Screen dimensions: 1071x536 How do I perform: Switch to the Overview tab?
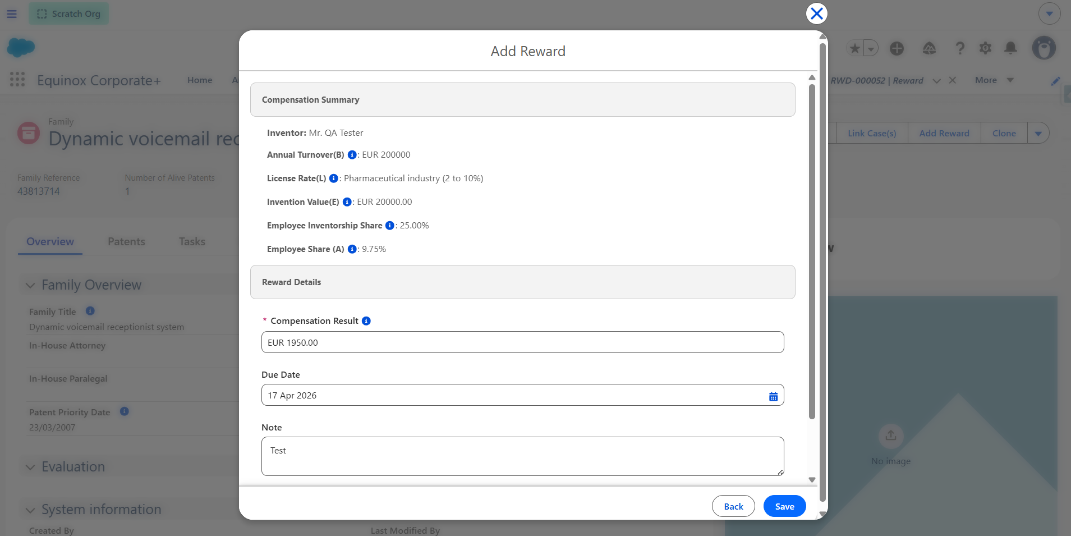click(x=50, y=242)
